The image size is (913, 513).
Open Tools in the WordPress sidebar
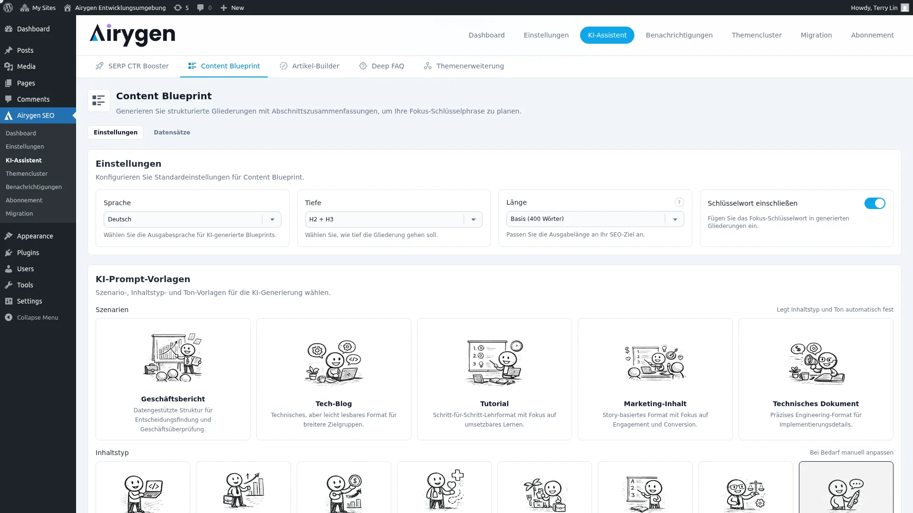[x=38, y=285]
